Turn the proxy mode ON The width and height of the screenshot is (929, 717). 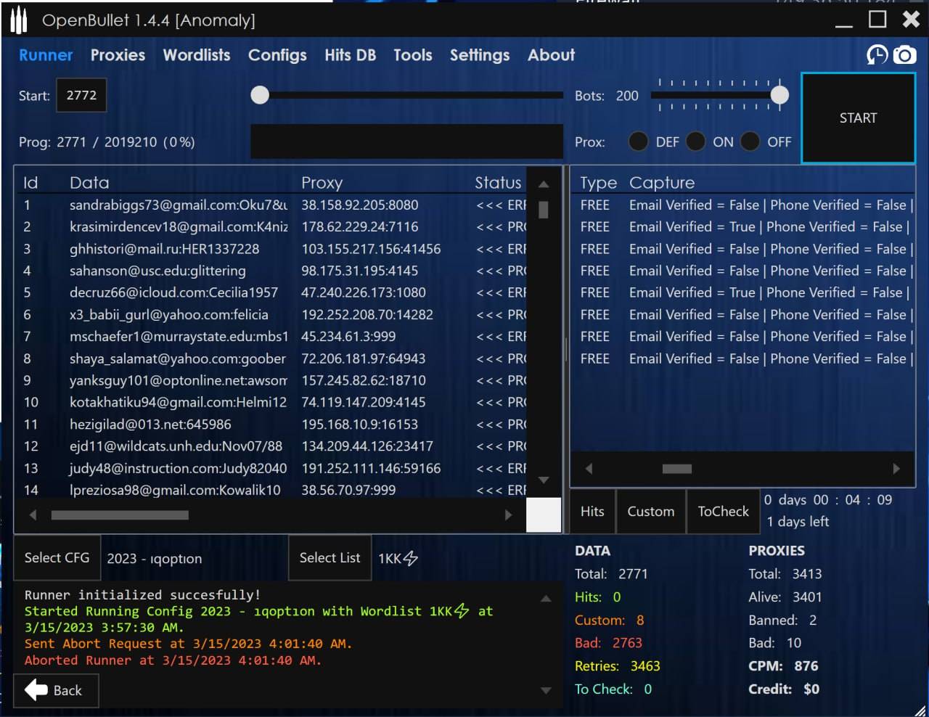pyautogui.click(x=695, y=142)
